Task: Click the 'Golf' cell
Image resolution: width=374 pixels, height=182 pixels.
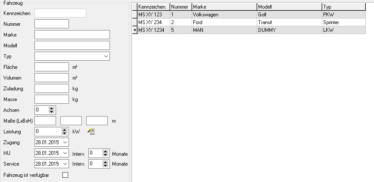Action: point(290,15)
